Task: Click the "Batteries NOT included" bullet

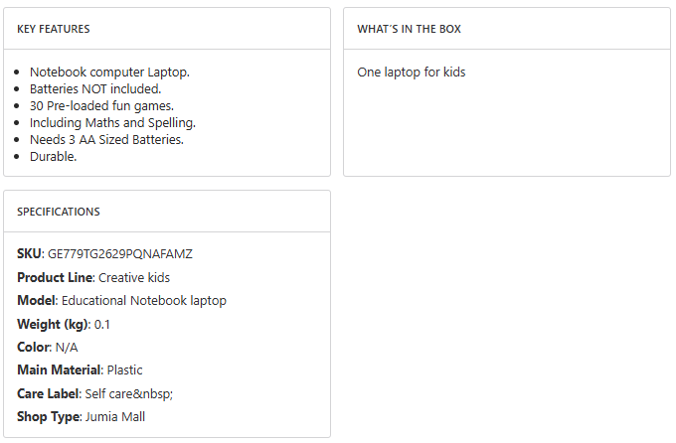Action: pos(95,89)
